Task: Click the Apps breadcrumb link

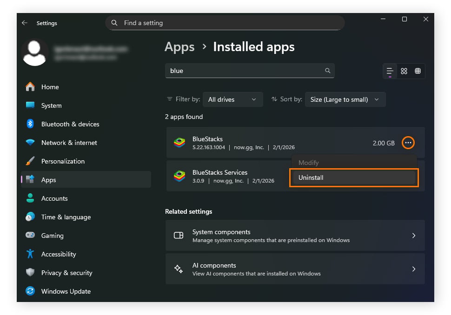Action: [x=179, y=47]
